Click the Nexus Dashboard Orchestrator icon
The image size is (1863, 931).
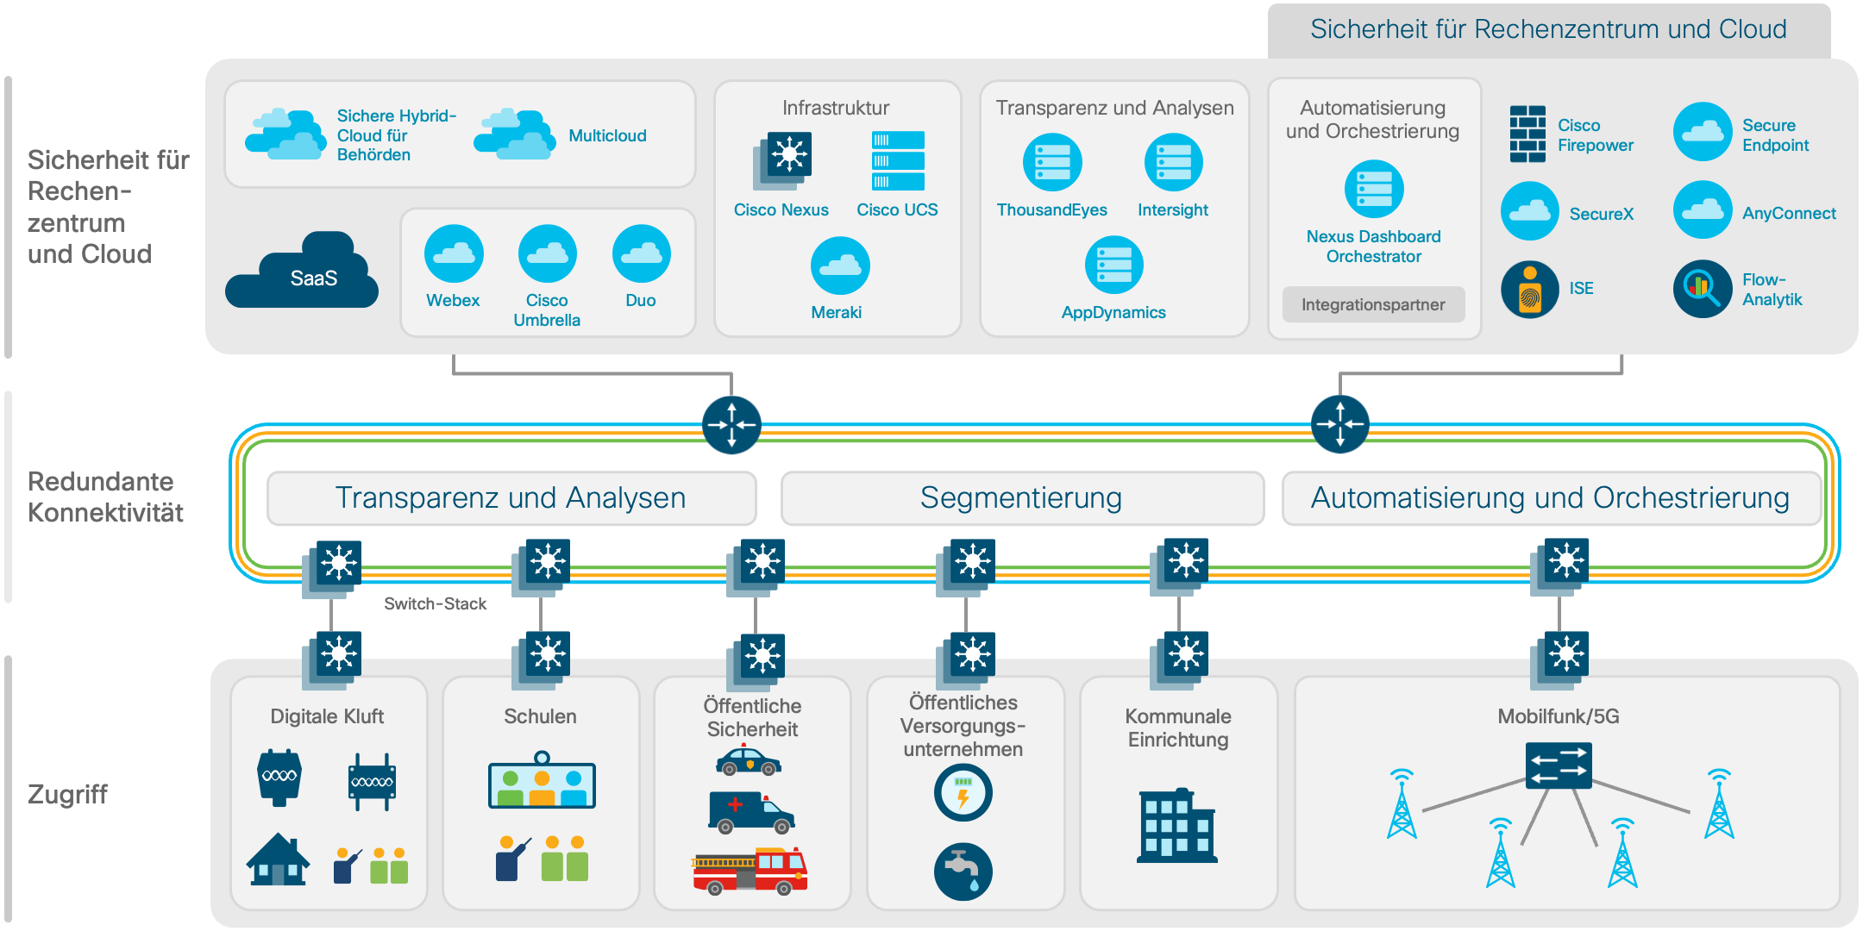click(x=1374, y=189)
